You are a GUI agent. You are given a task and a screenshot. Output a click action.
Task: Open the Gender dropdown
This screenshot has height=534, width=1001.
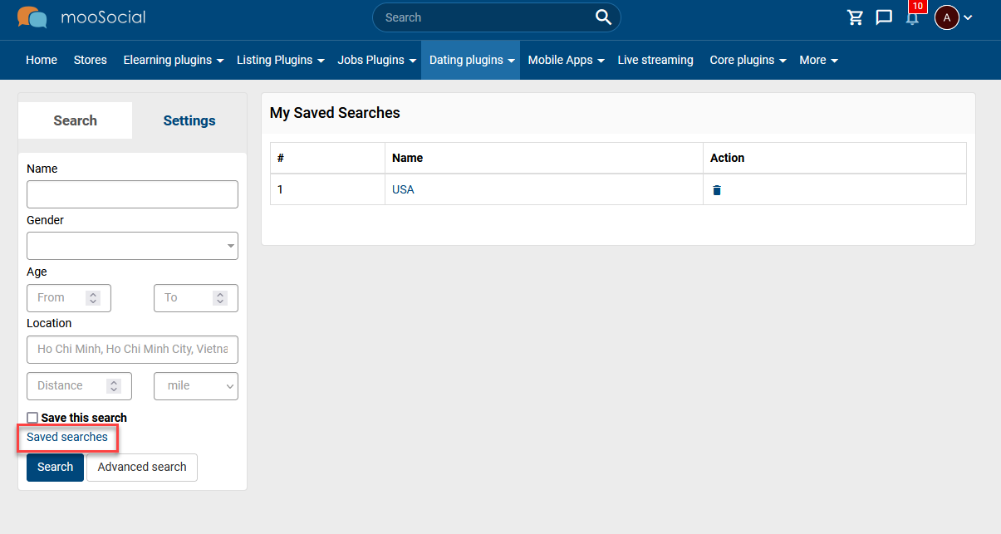tap(132, 246)
